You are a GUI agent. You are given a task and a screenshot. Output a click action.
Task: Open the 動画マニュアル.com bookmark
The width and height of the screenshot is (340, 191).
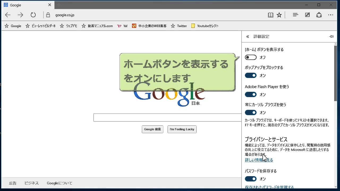tap(97, 26)
